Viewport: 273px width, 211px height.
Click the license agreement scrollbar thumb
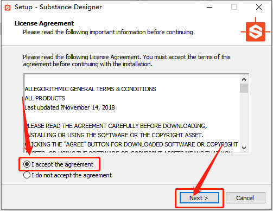point(244,88)
